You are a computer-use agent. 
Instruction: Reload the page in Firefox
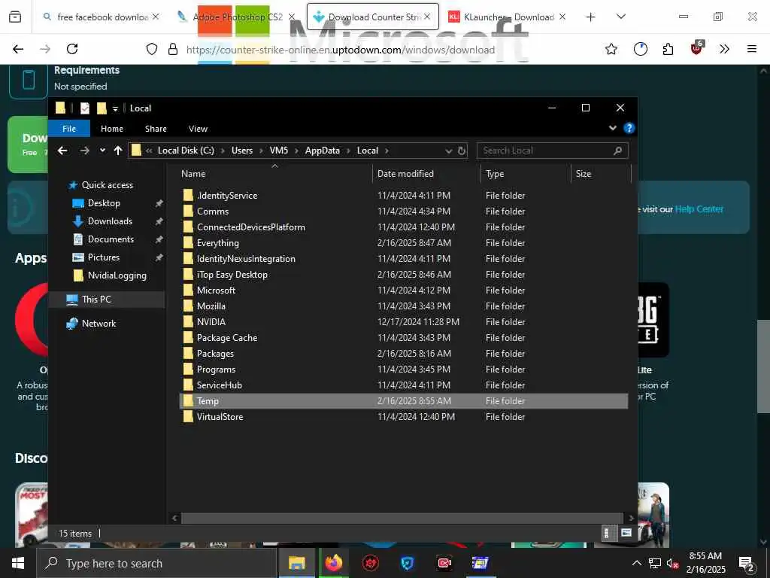[x=72, y=49]
